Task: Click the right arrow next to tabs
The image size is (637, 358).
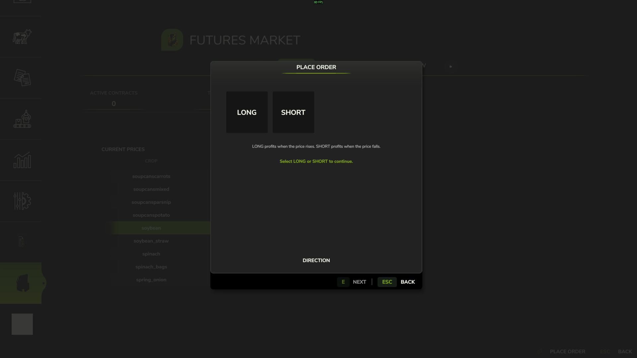Action: pos(451,67)
